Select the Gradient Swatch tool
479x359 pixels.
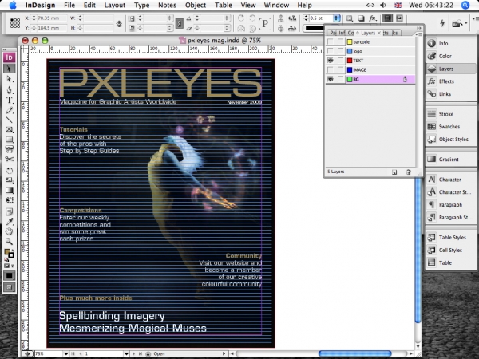(x=9, y=191)
